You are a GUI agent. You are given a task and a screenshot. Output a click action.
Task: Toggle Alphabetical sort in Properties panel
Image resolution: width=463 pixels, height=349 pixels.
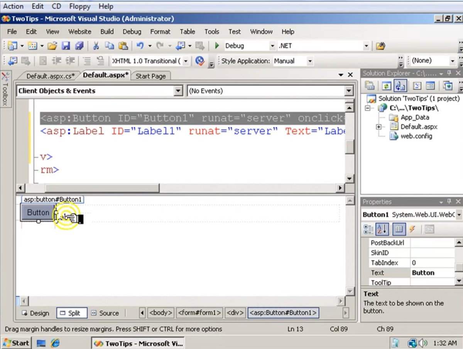click(382, 229)
